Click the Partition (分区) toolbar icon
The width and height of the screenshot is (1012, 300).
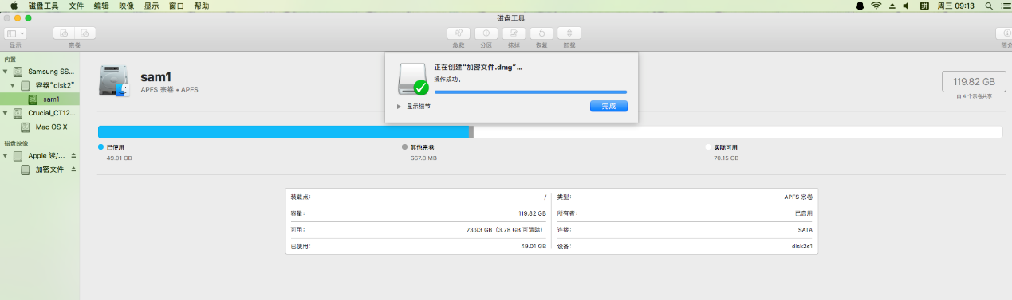click(486, 33)
